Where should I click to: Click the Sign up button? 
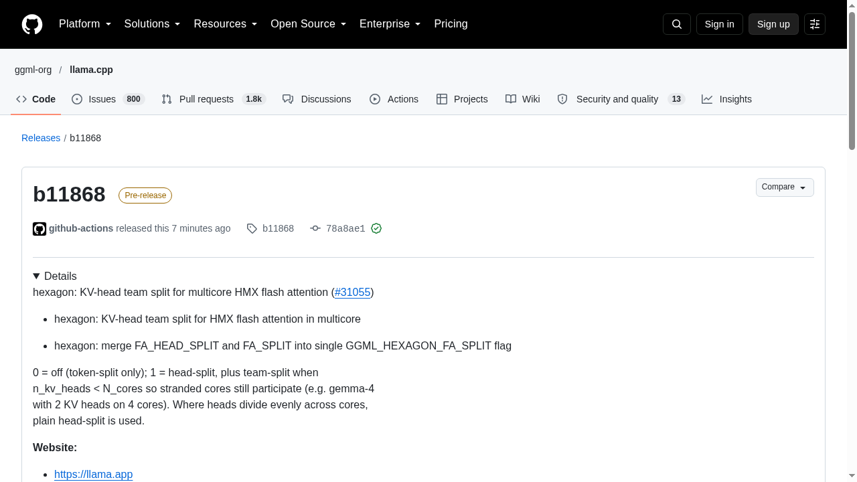pos(773,24)
